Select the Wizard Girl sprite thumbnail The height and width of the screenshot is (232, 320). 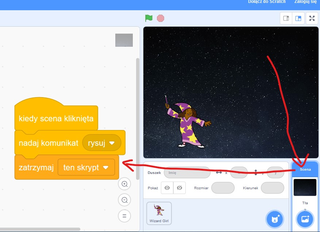coord(159,213)
